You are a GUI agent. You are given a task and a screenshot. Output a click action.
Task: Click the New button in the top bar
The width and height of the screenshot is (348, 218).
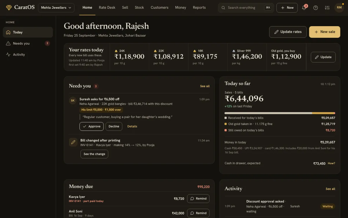tap(287, 8)
